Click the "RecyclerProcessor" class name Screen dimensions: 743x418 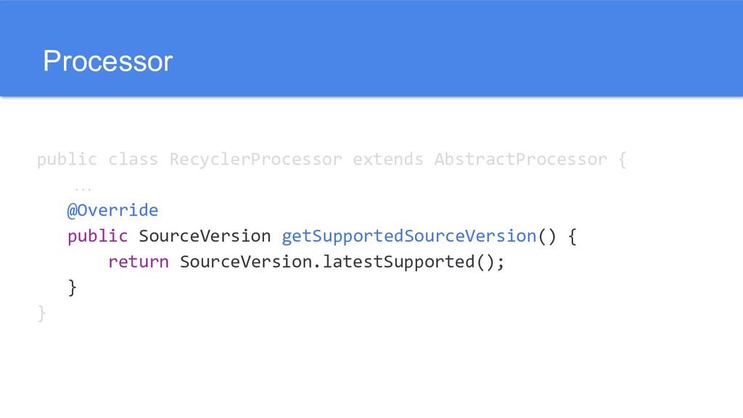point(255,159)
